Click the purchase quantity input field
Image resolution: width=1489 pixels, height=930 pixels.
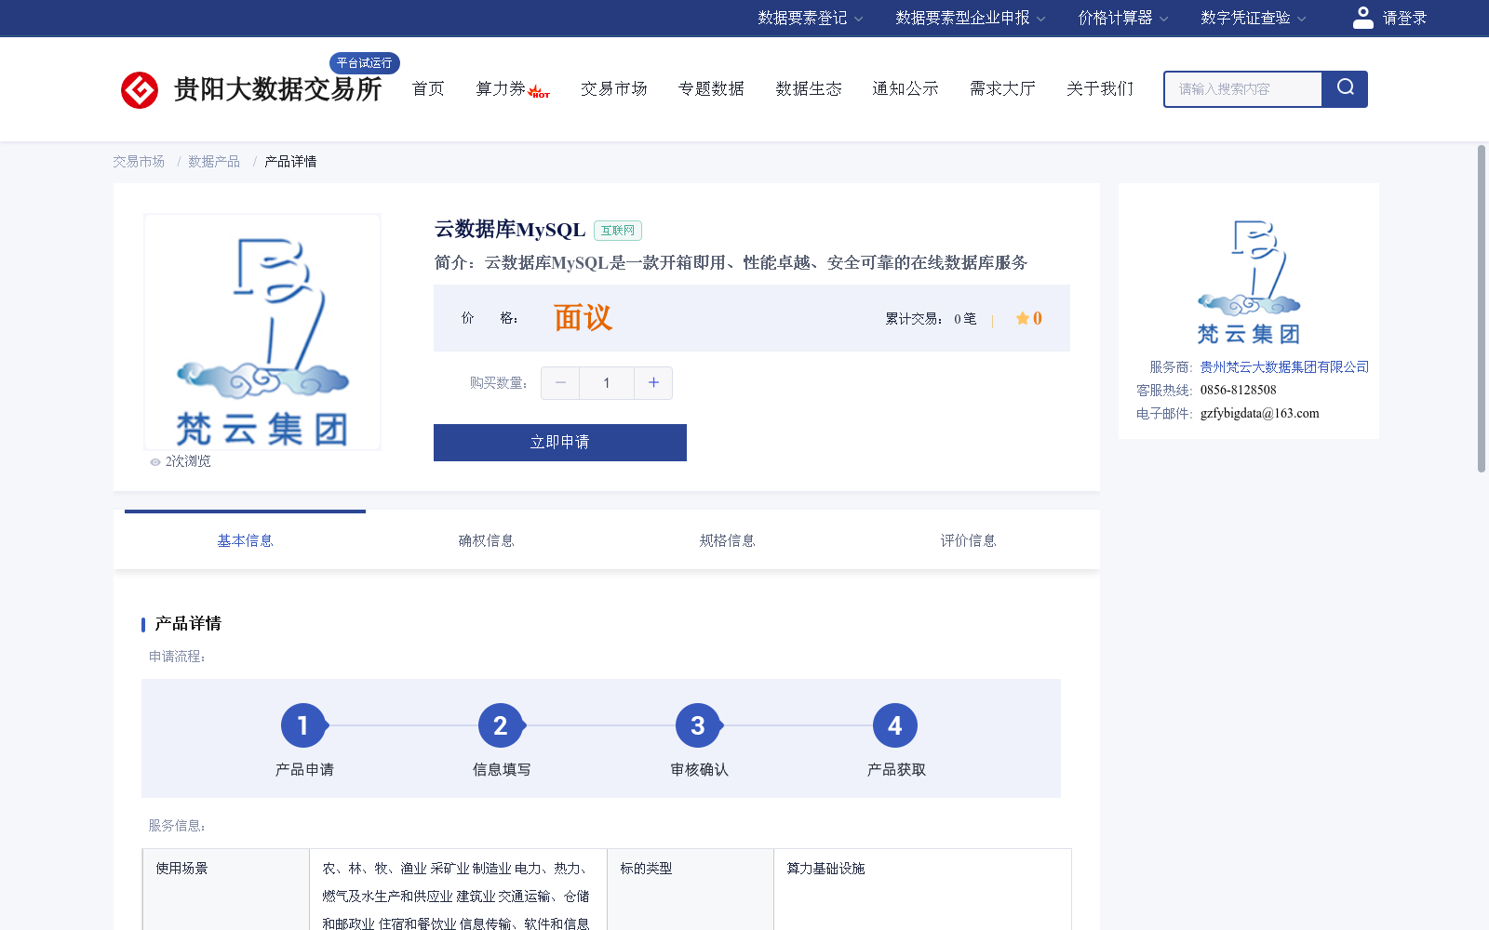click(x=607, y=383)
